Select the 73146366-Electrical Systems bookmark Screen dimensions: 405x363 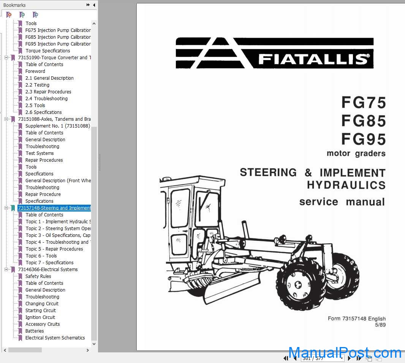[48, 270]
